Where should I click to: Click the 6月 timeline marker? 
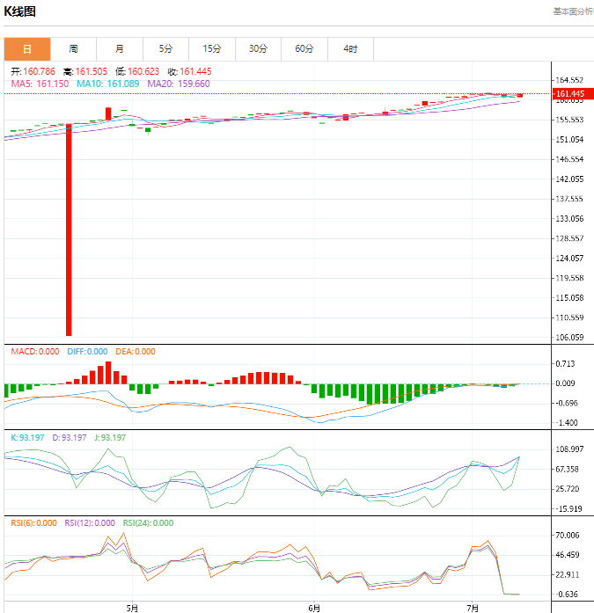pyautogui.click(x=314, y=608)
